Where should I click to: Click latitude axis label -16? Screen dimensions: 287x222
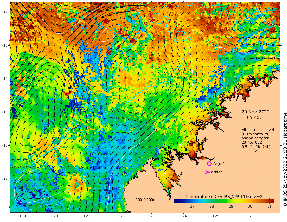[5, 145]
